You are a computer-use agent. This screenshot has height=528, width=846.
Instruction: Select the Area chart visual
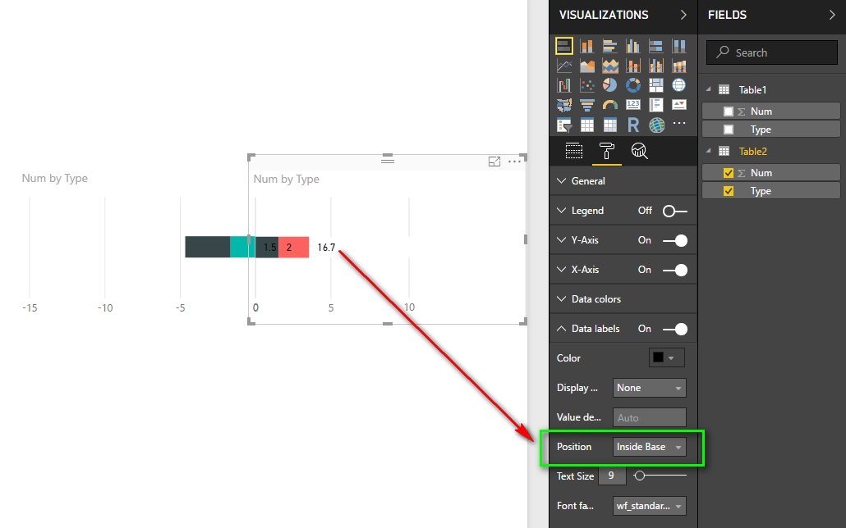tap(587, 66)
